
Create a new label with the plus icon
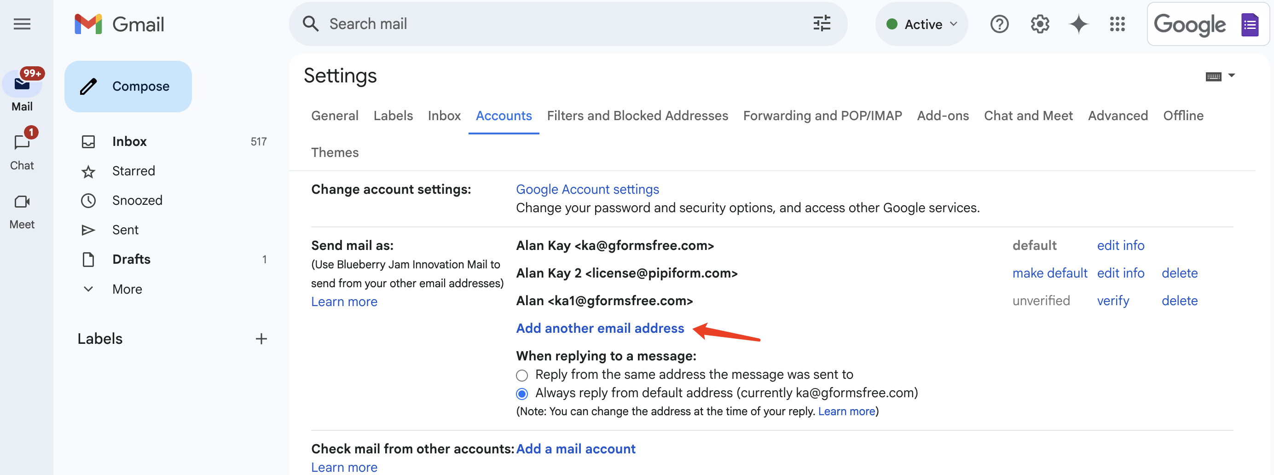[261, 338]
